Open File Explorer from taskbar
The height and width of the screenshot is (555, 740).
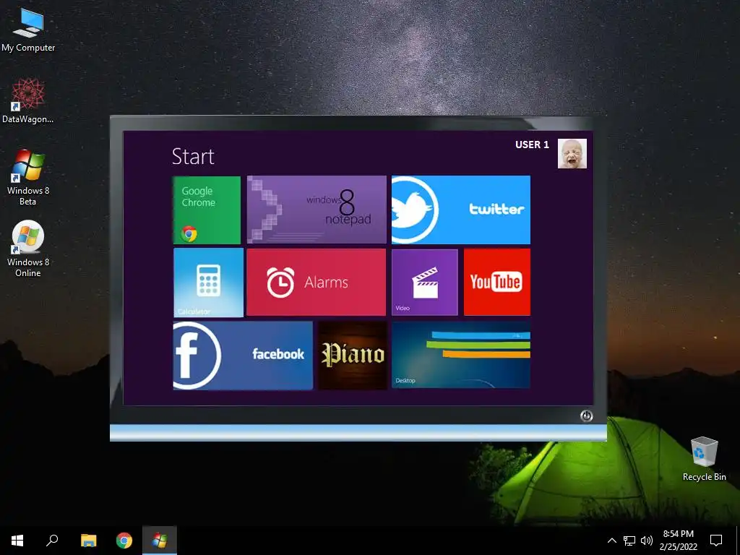(x=88, y=541)
